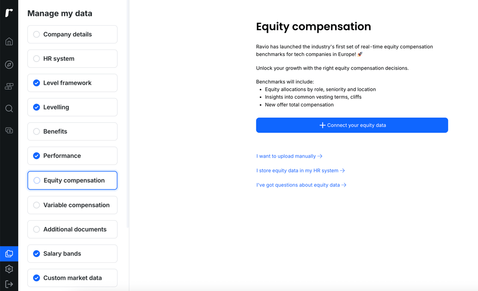Select the Benefits radio circle
The height and width of the screenshot is (291, 478).
point(36,132)
